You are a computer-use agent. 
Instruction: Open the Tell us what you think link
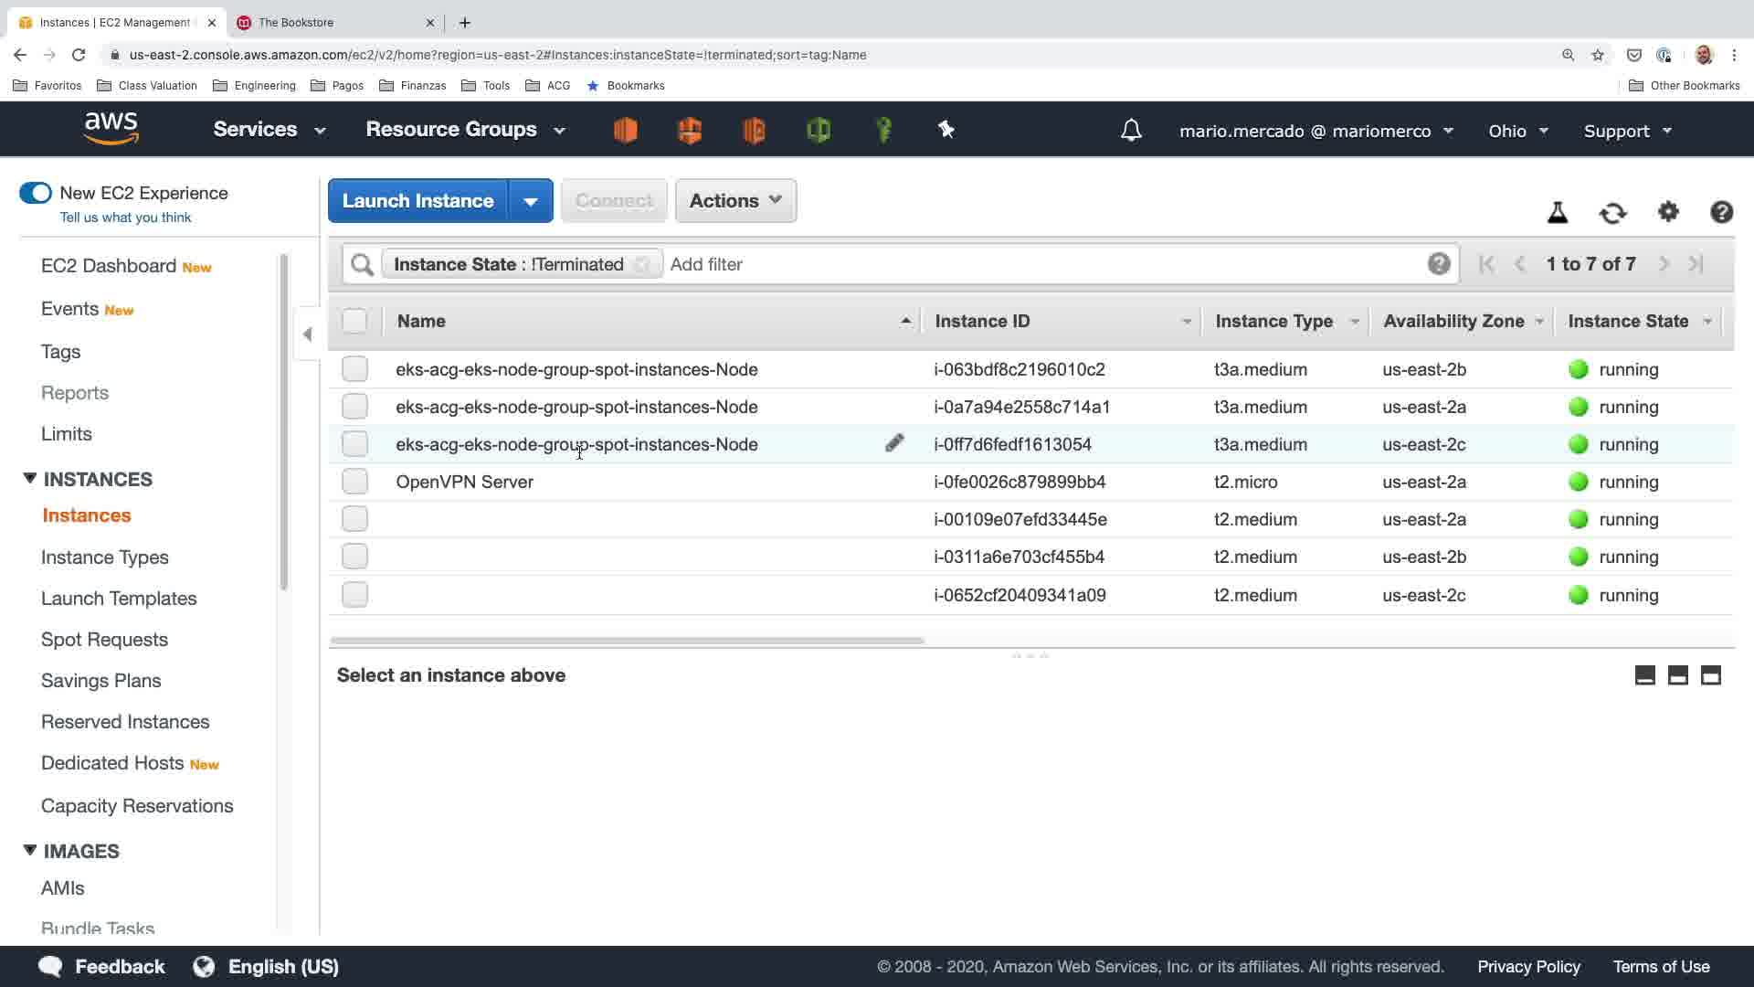125,218
